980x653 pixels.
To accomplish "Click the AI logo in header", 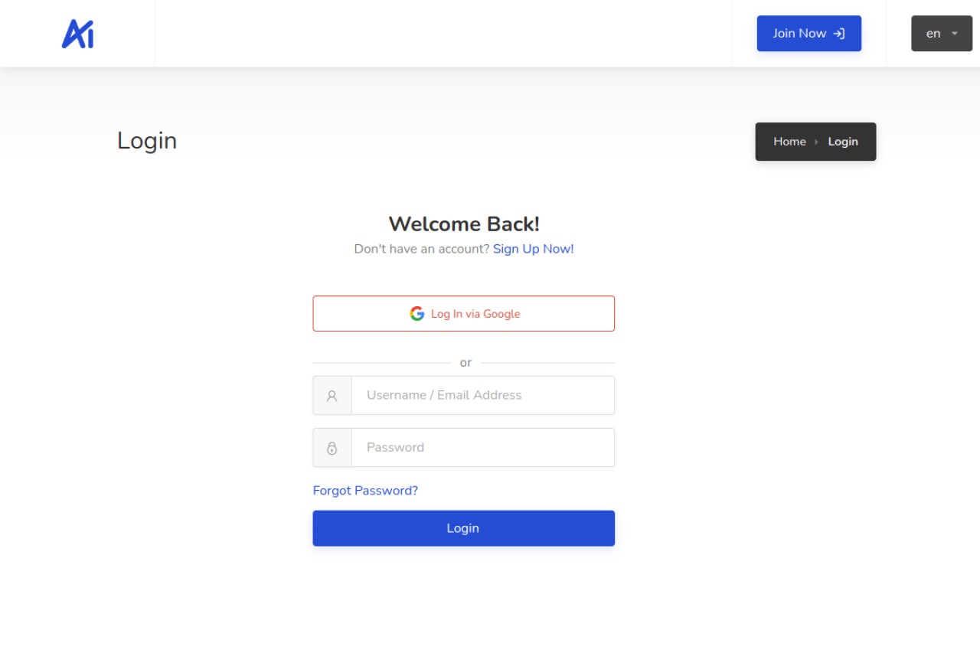I will pyautogui.click(x=77, y=34).
